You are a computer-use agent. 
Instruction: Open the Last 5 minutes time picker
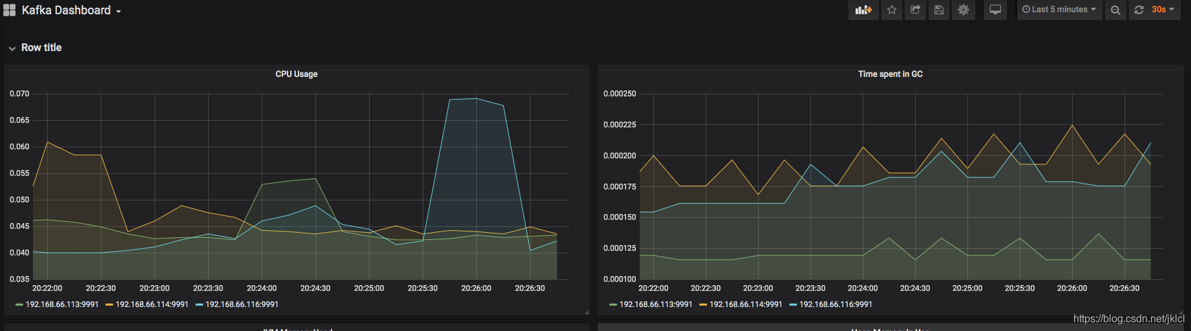(x=1059, y=10)
